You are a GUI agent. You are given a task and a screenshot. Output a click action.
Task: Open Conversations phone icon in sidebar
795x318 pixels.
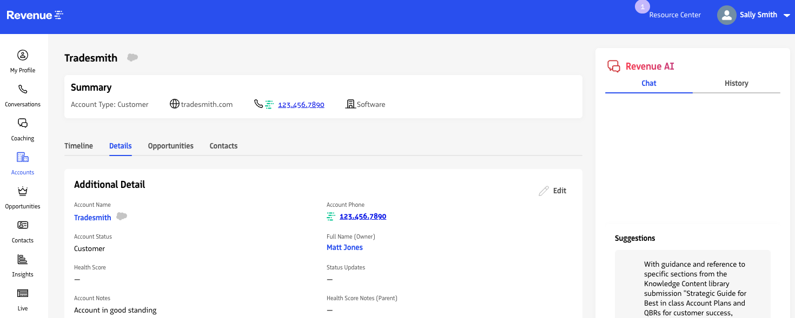pyautogui.click(x=23, y=90)
